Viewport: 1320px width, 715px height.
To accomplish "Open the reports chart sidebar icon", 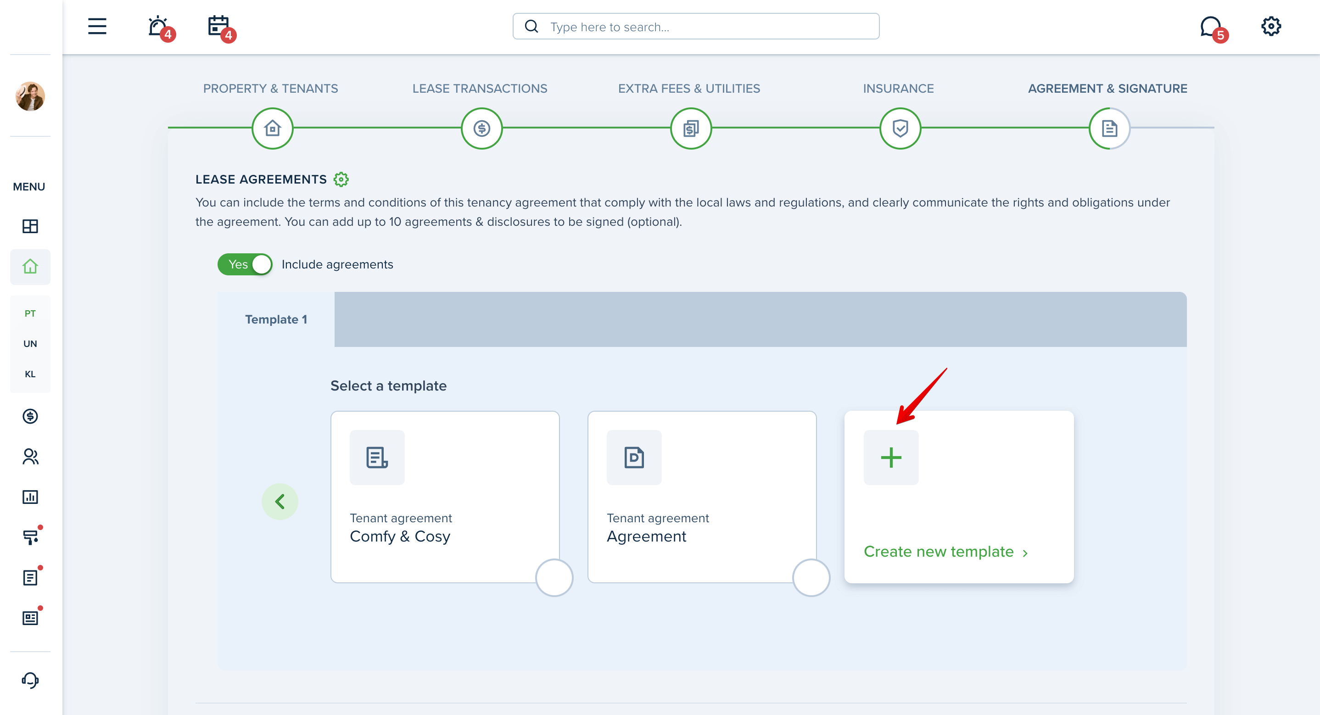I will click(30, 497).
